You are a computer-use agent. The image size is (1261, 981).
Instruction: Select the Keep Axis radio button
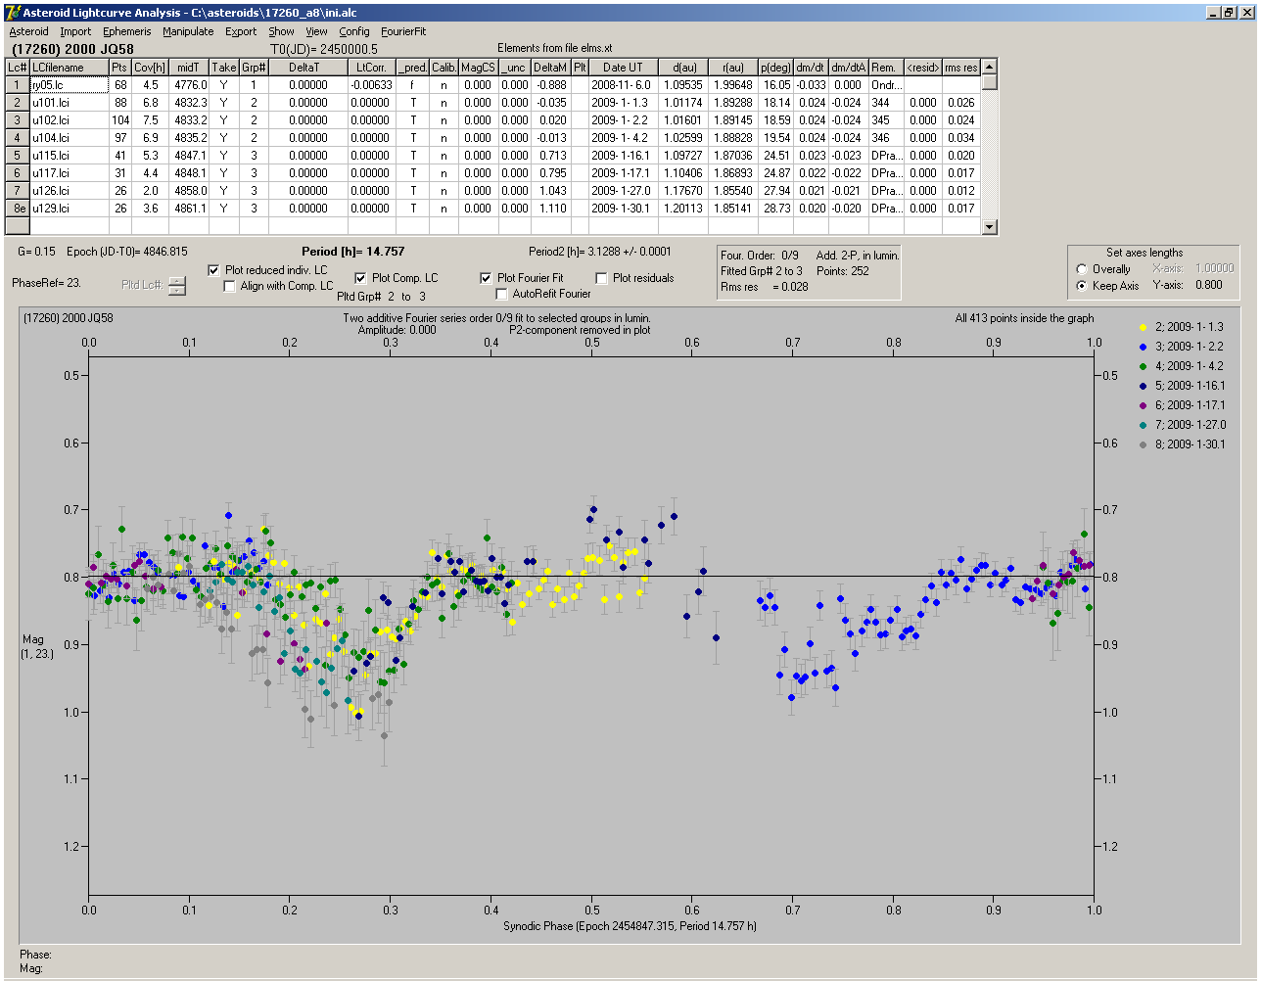tap(1082, 286)
